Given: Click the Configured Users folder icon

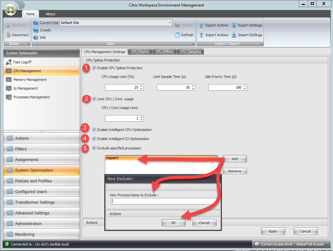Looking at the screenshot, I should click(x=10, y=191).
